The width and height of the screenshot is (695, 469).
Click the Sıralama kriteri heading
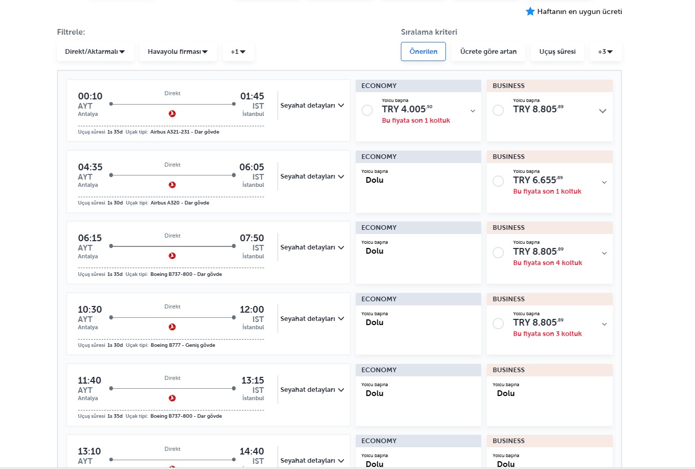point(429,32)
